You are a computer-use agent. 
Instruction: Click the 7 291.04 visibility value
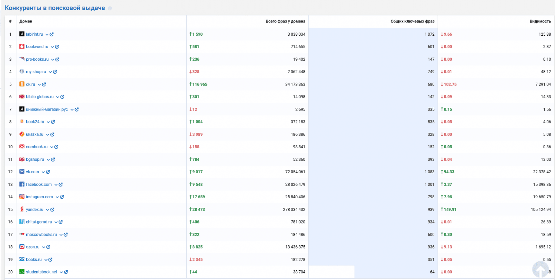coord(543,84)
